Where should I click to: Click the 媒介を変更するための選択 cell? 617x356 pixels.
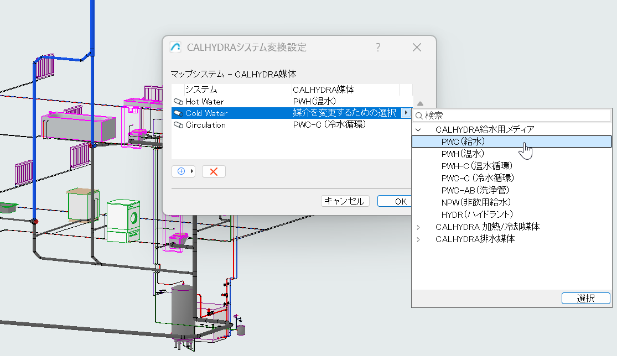click(x=344, y=113)
